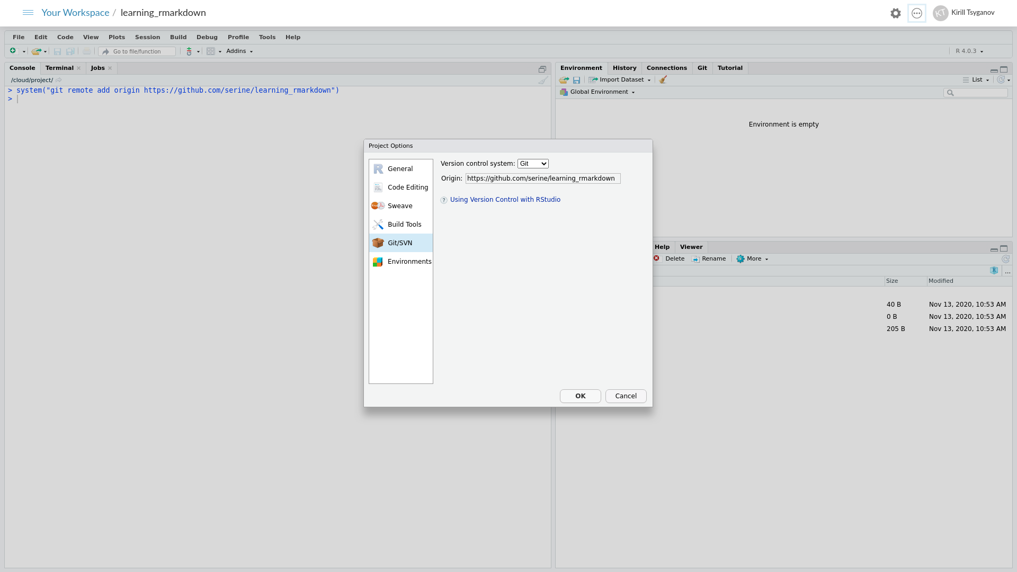This screenshot has height=572, width=1017.
Task: Open the Version control system Git dropdown
Action: (533, 164)
